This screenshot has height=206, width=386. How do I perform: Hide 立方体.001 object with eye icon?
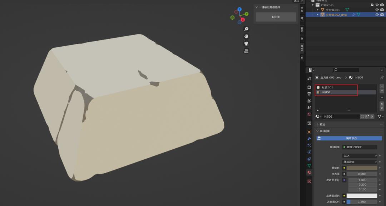tap(377, 10)
